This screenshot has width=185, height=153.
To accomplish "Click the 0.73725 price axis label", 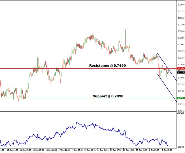I will [x=181, y=11].
